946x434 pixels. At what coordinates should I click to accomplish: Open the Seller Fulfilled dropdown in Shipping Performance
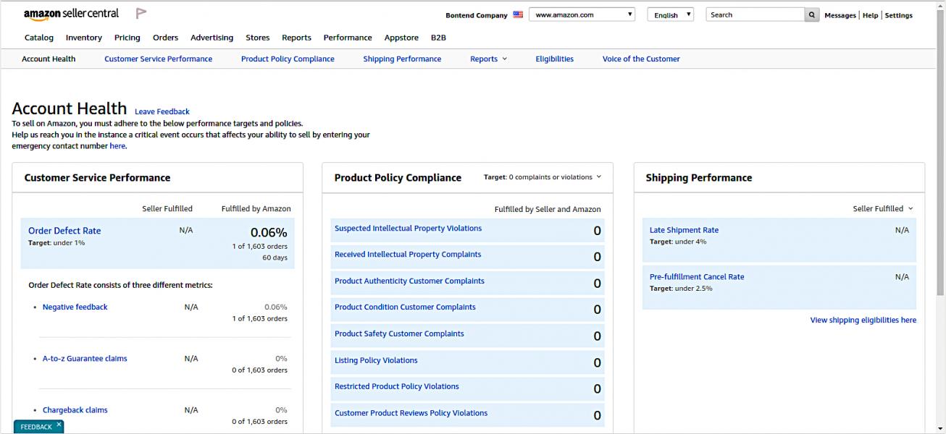tap(883, 209)
